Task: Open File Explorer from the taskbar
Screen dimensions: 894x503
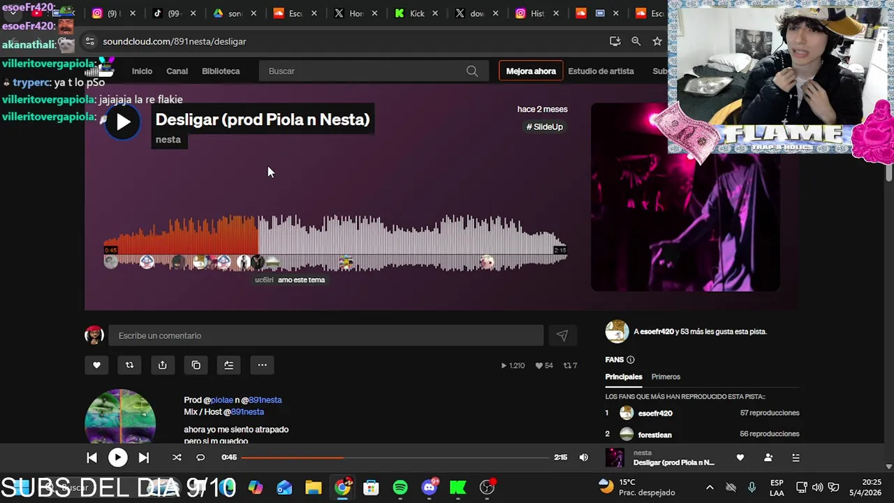Action: pos(314,488)
